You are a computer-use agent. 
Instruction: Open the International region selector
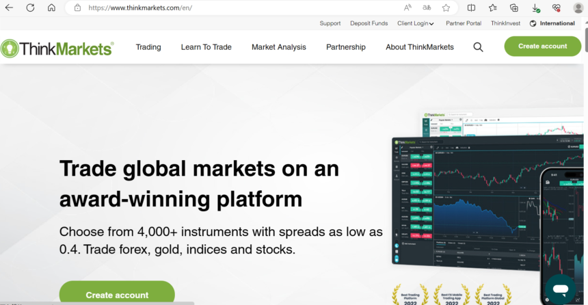(x=552, y=23)
